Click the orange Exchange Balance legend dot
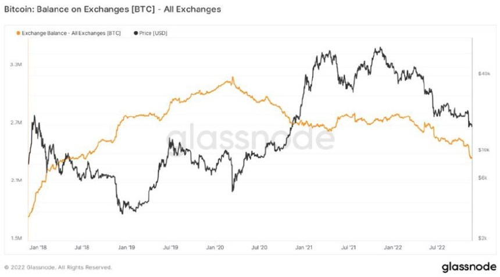This screenshot has height=277, width=500. click(19, 34)
